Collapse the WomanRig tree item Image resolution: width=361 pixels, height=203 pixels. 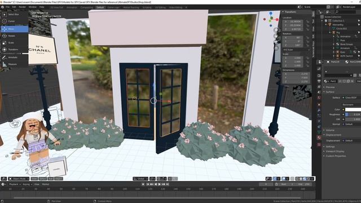coord(327,25)
